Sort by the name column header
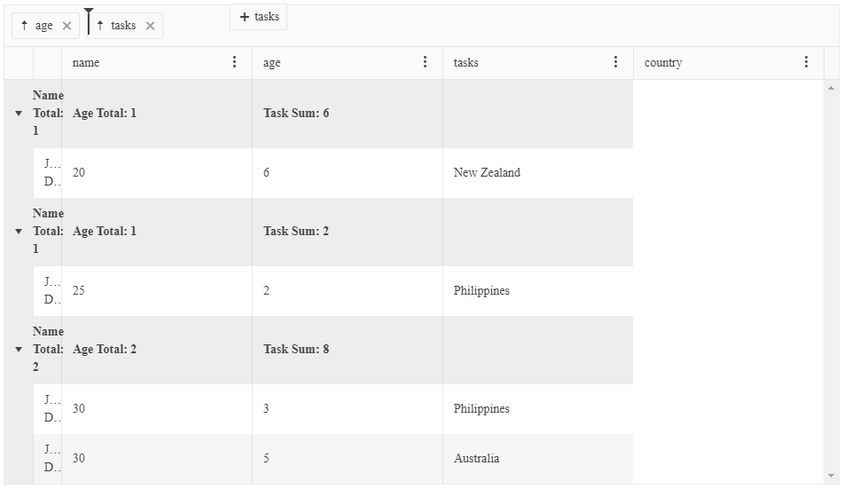 click(x=86, y=63)
